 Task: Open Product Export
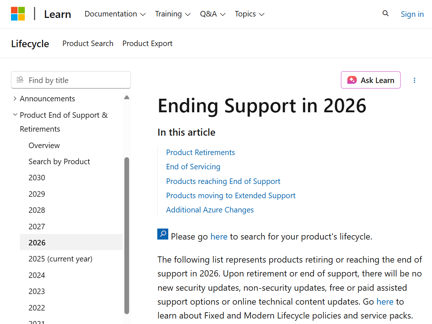[x=147, y=43]
